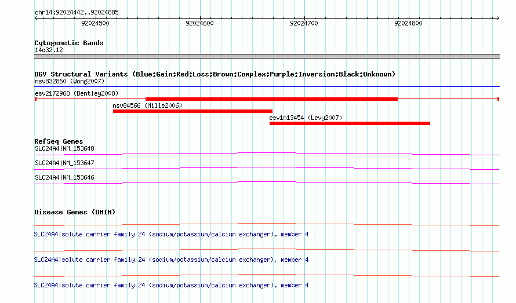Click the orange line above the first OMIM entry
The height and width of the screenshot is (303, 516).
(x=267, y=224)
